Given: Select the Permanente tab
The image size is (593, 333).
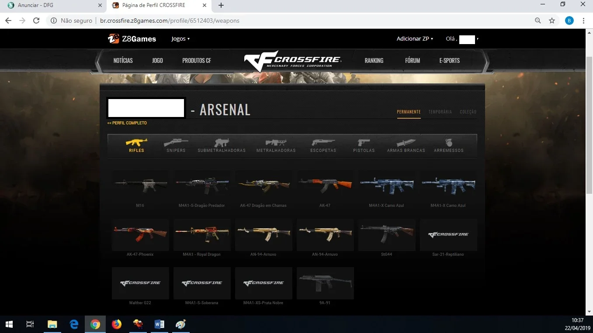Looking at the screenshot, I should click(409, 112).
